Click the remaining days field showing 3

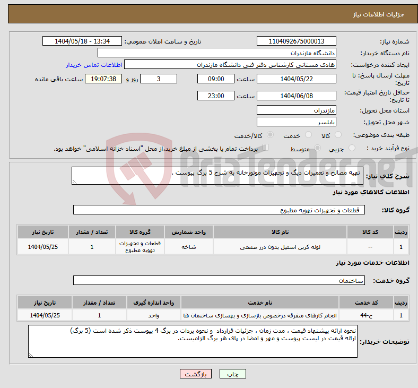pos(159,79)
